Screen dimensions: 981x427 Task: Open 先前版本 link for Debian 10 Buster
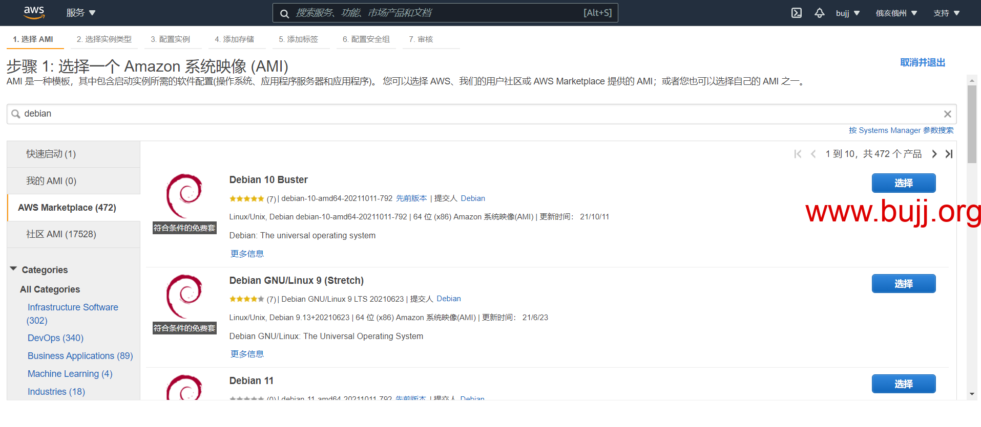point(411,198)
